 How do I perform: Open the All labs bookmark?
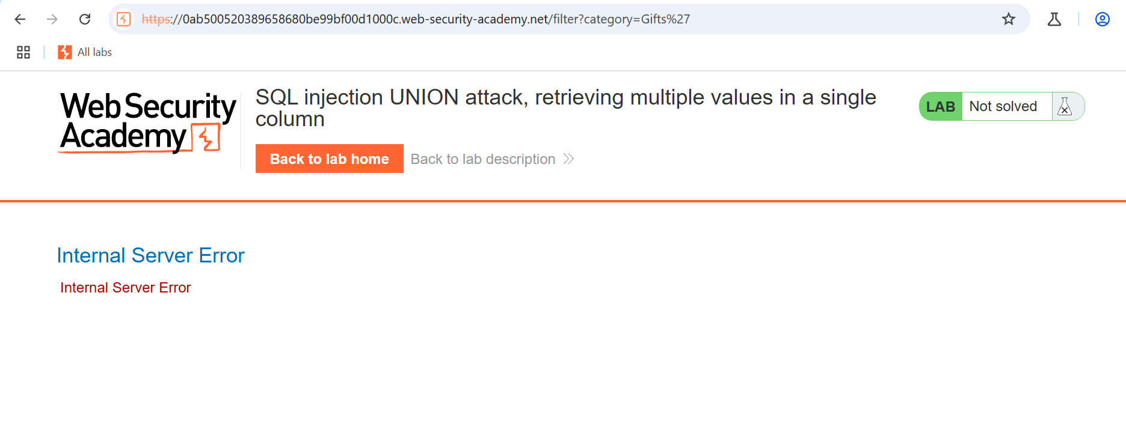point(85,52)
